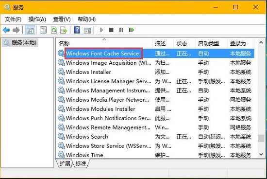This screenshot has width=267, height=179.
Task: Select Windows Time service
Action: click(156, 155)
